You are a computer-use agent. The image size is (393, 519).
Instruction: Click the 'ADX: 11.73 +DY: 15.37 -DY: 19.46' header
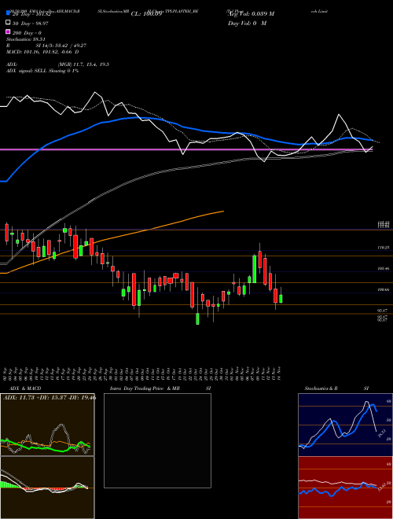point(50,398)
